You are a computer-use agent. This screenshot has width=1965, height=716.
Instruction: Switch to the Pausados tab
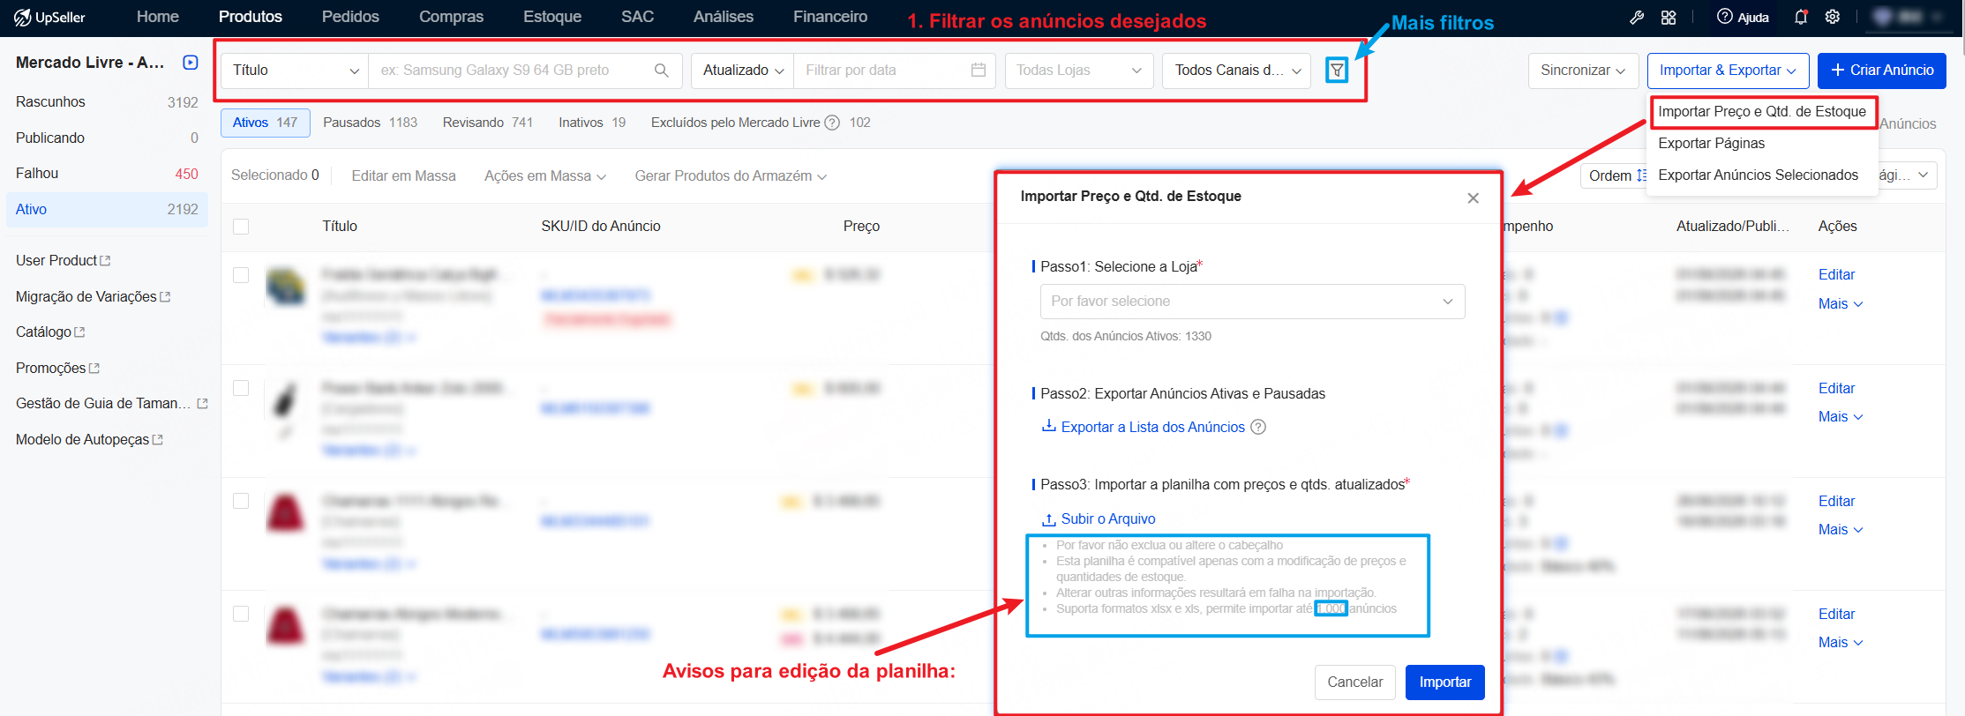click(370, 123)
